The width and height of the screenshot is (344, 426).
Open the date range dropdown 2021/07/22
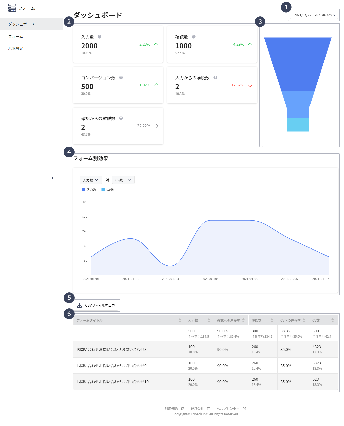(x=314, y=15)
